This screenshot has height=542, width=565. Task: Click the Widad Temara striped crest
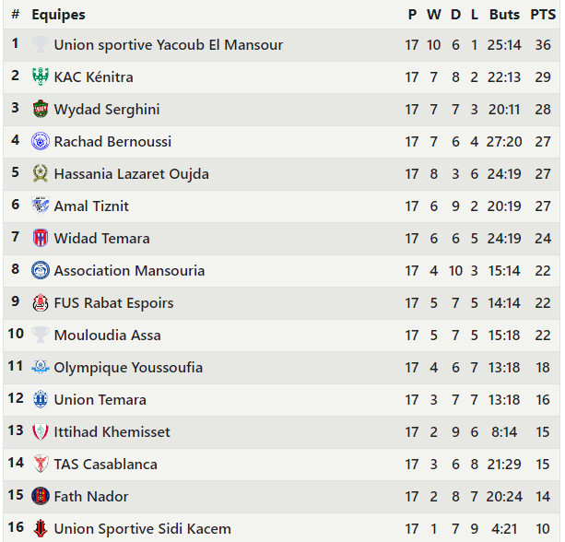click(x=41, y=239)
